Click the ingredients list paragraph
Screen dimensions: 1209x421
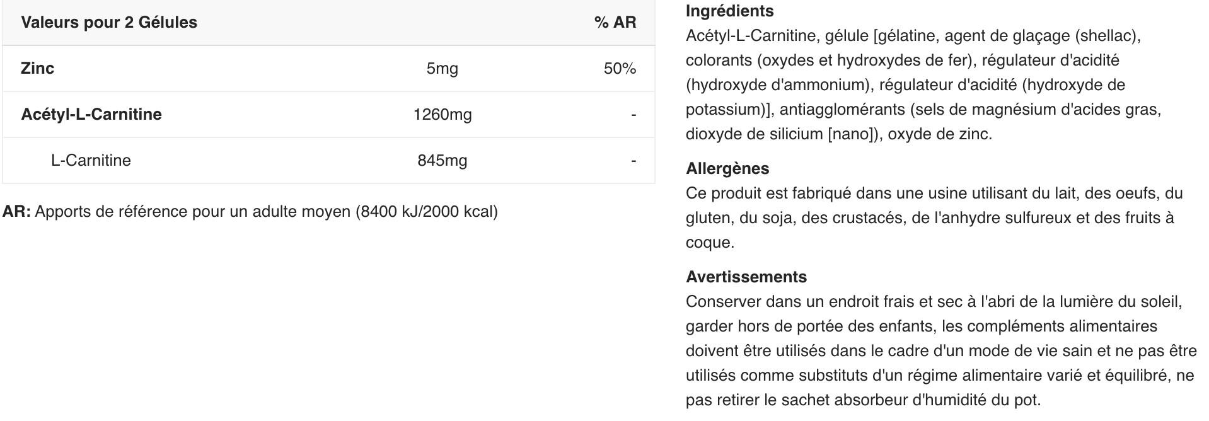pyautogui.click(x=923, y=85)
